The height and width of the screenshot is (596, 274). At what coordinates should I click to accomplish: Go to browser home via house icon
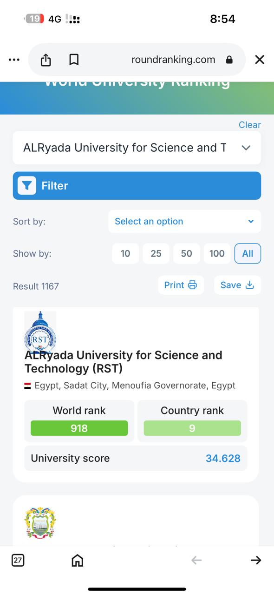click(x=78, y=560)
